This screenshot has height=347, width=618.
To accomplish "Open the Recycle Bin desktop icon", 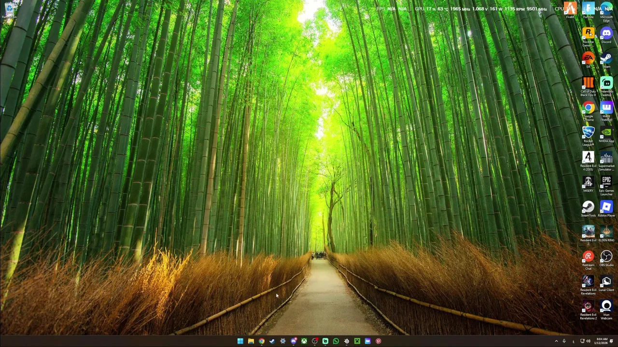I will click(x=9, y=11).
